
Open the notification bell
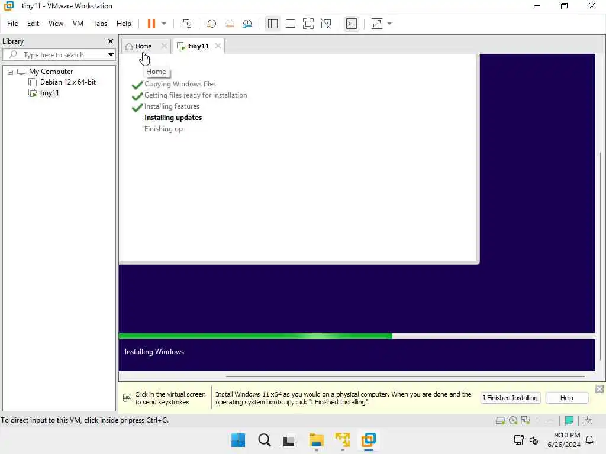(x=590, y=440)
